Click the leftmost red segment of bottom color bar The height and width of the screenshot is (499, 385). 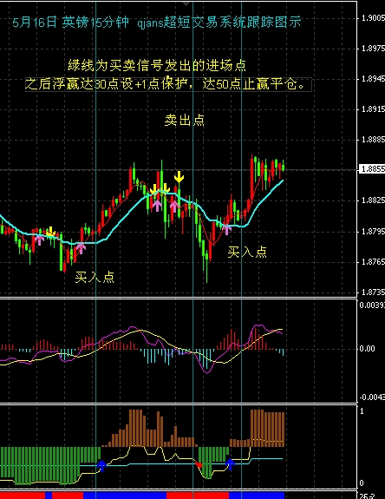(23, 496)
